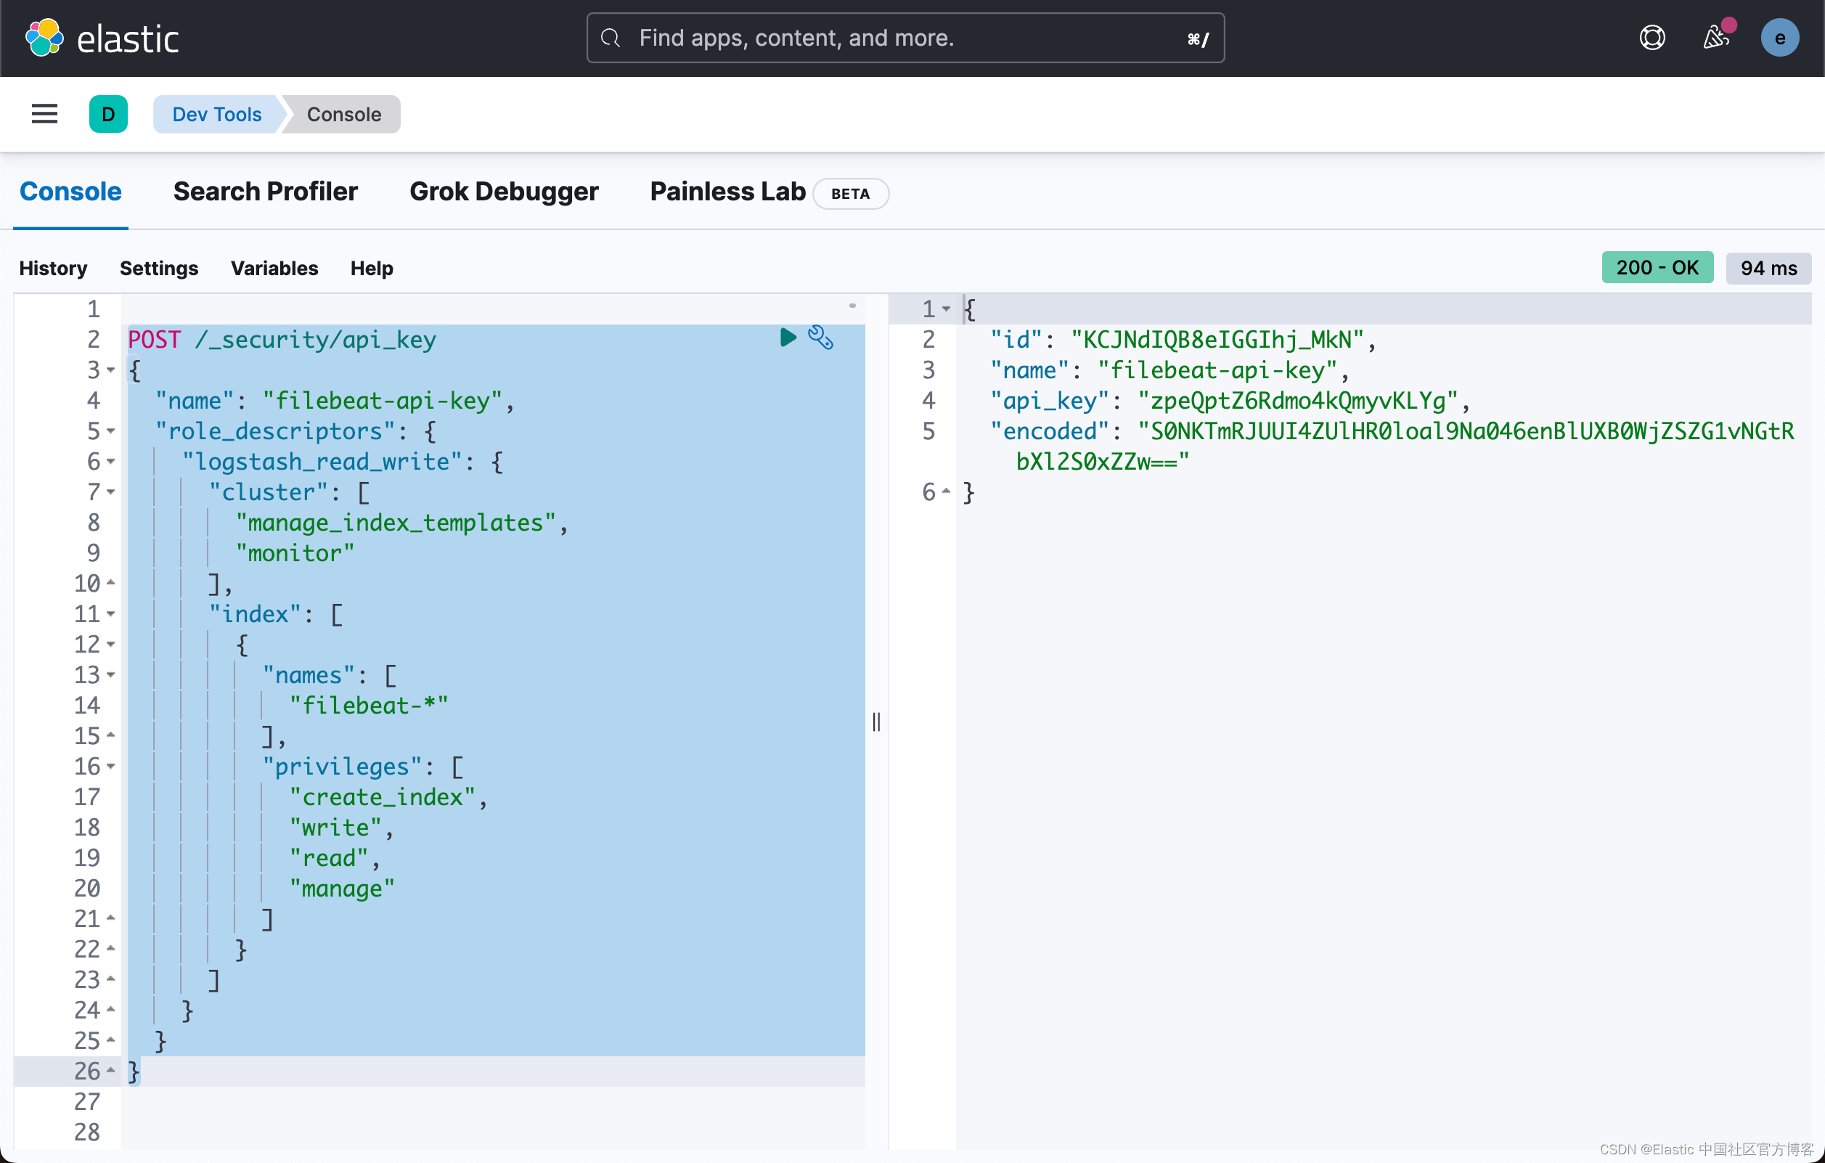Expand line 11 index array collapse triangle
The image size is (1825, 1163).
[113, 613]
